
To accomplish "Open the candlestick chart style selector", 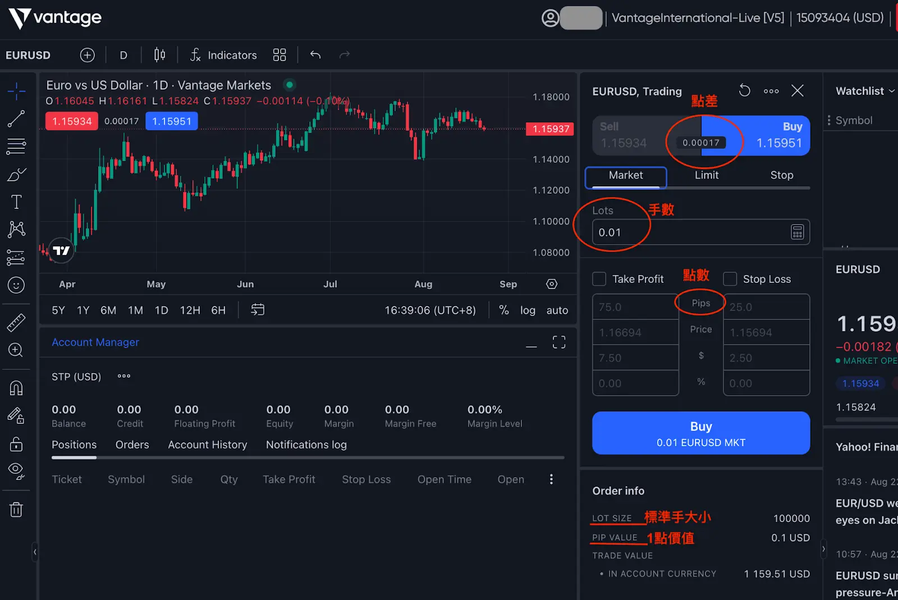I will tap(159, 55).
